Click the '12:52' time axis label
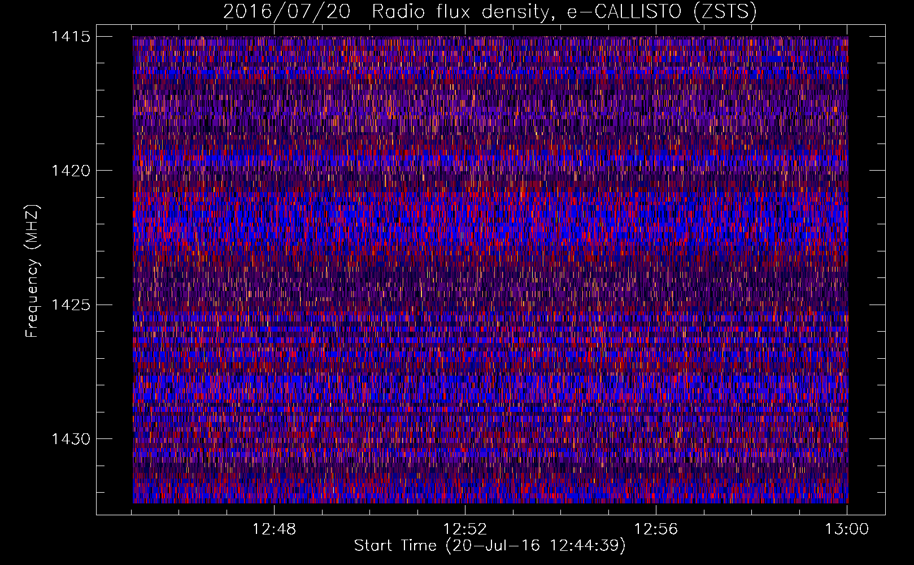 pyautogui.click(x=465, y=529)
